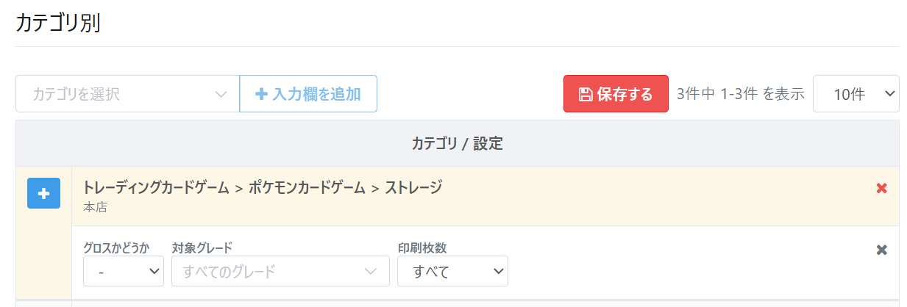The width and height of the screenshot is (907, 307).
Task: Click the トレーディングカードゲーム category path text
Action: click(x=156, y=187)
